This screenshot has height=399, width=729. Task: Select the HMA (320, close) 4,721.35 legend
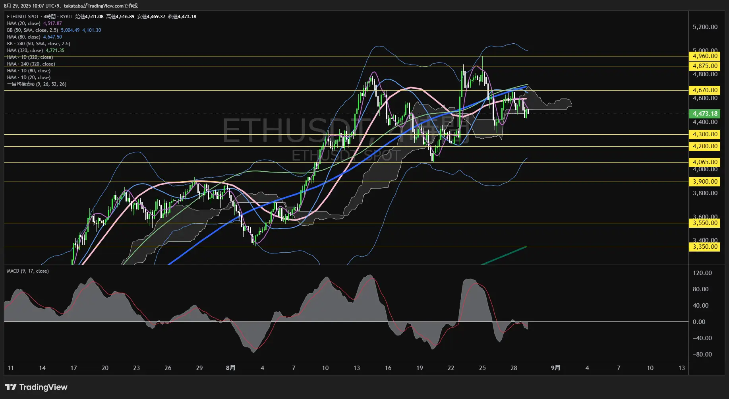coord(35,50)
